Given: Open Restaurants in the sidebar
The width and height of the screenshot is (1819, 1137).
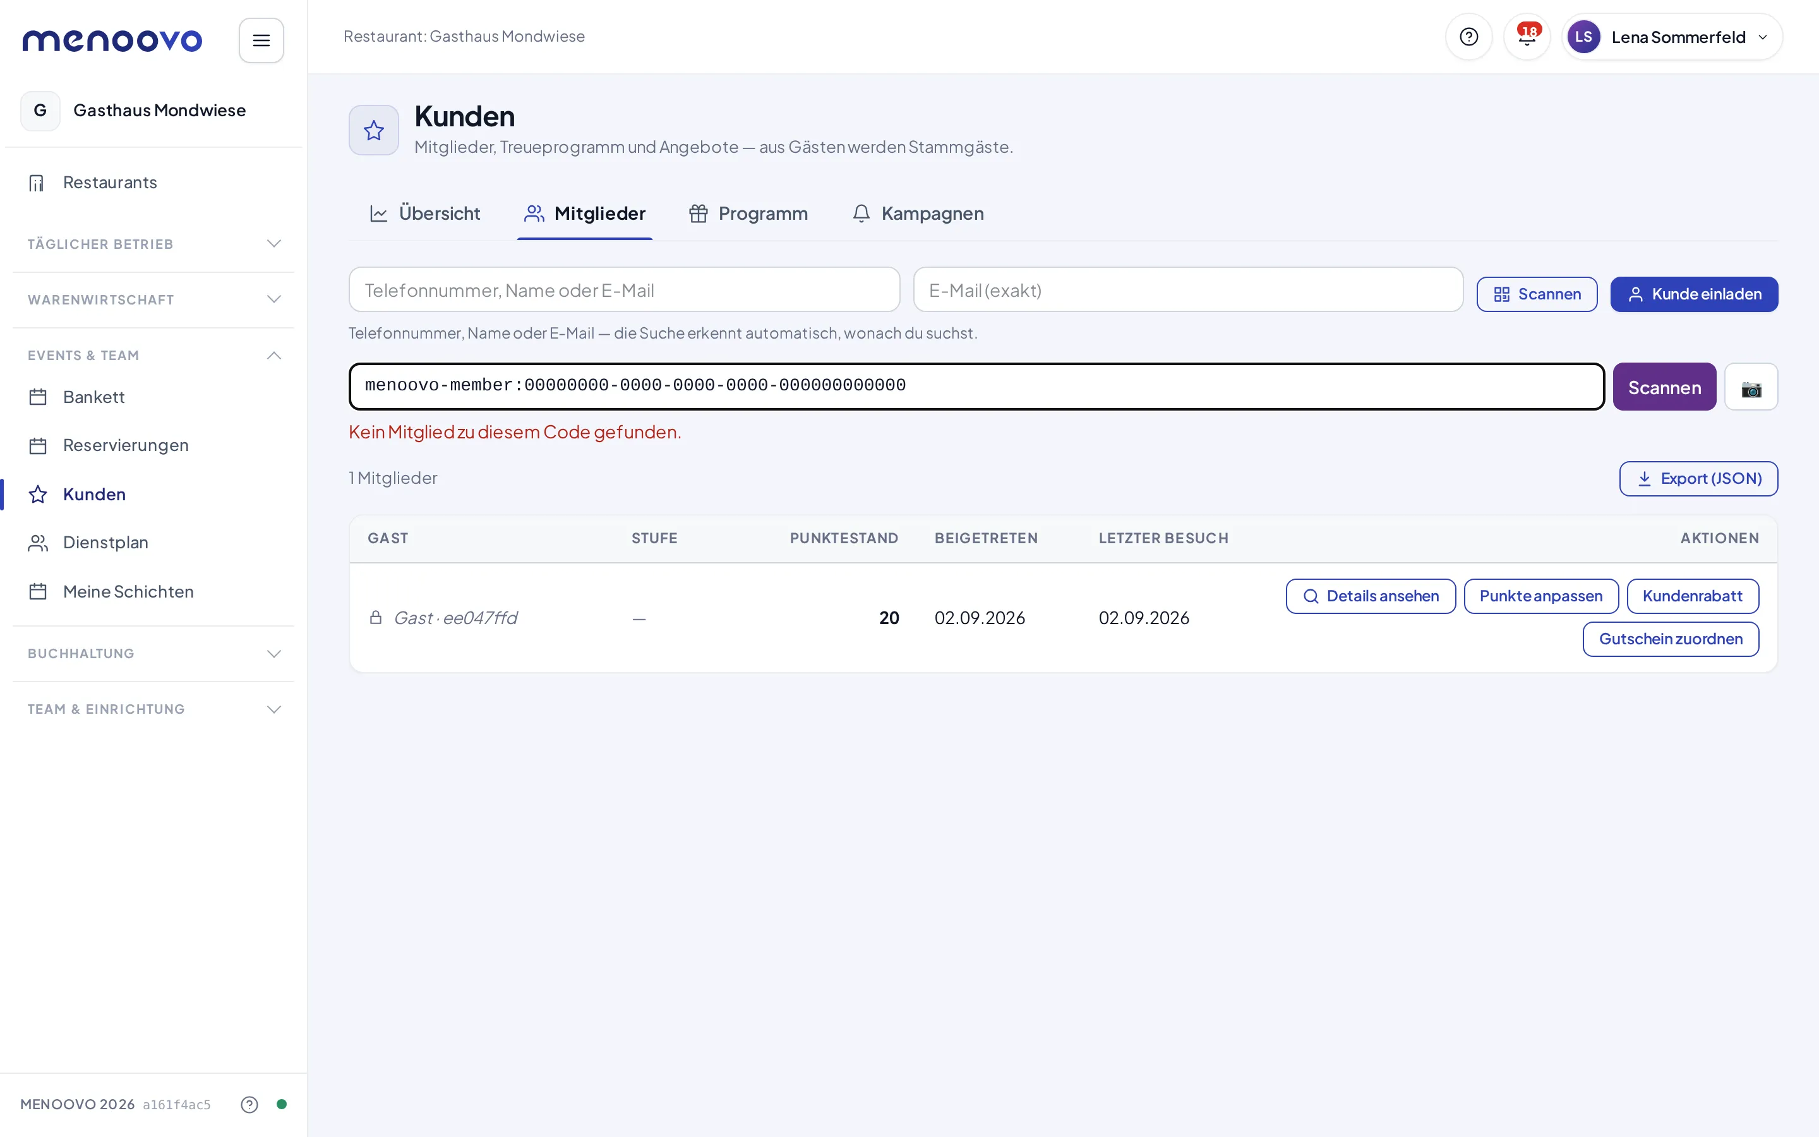Looking at the screenshot, I should pos(153,183).
